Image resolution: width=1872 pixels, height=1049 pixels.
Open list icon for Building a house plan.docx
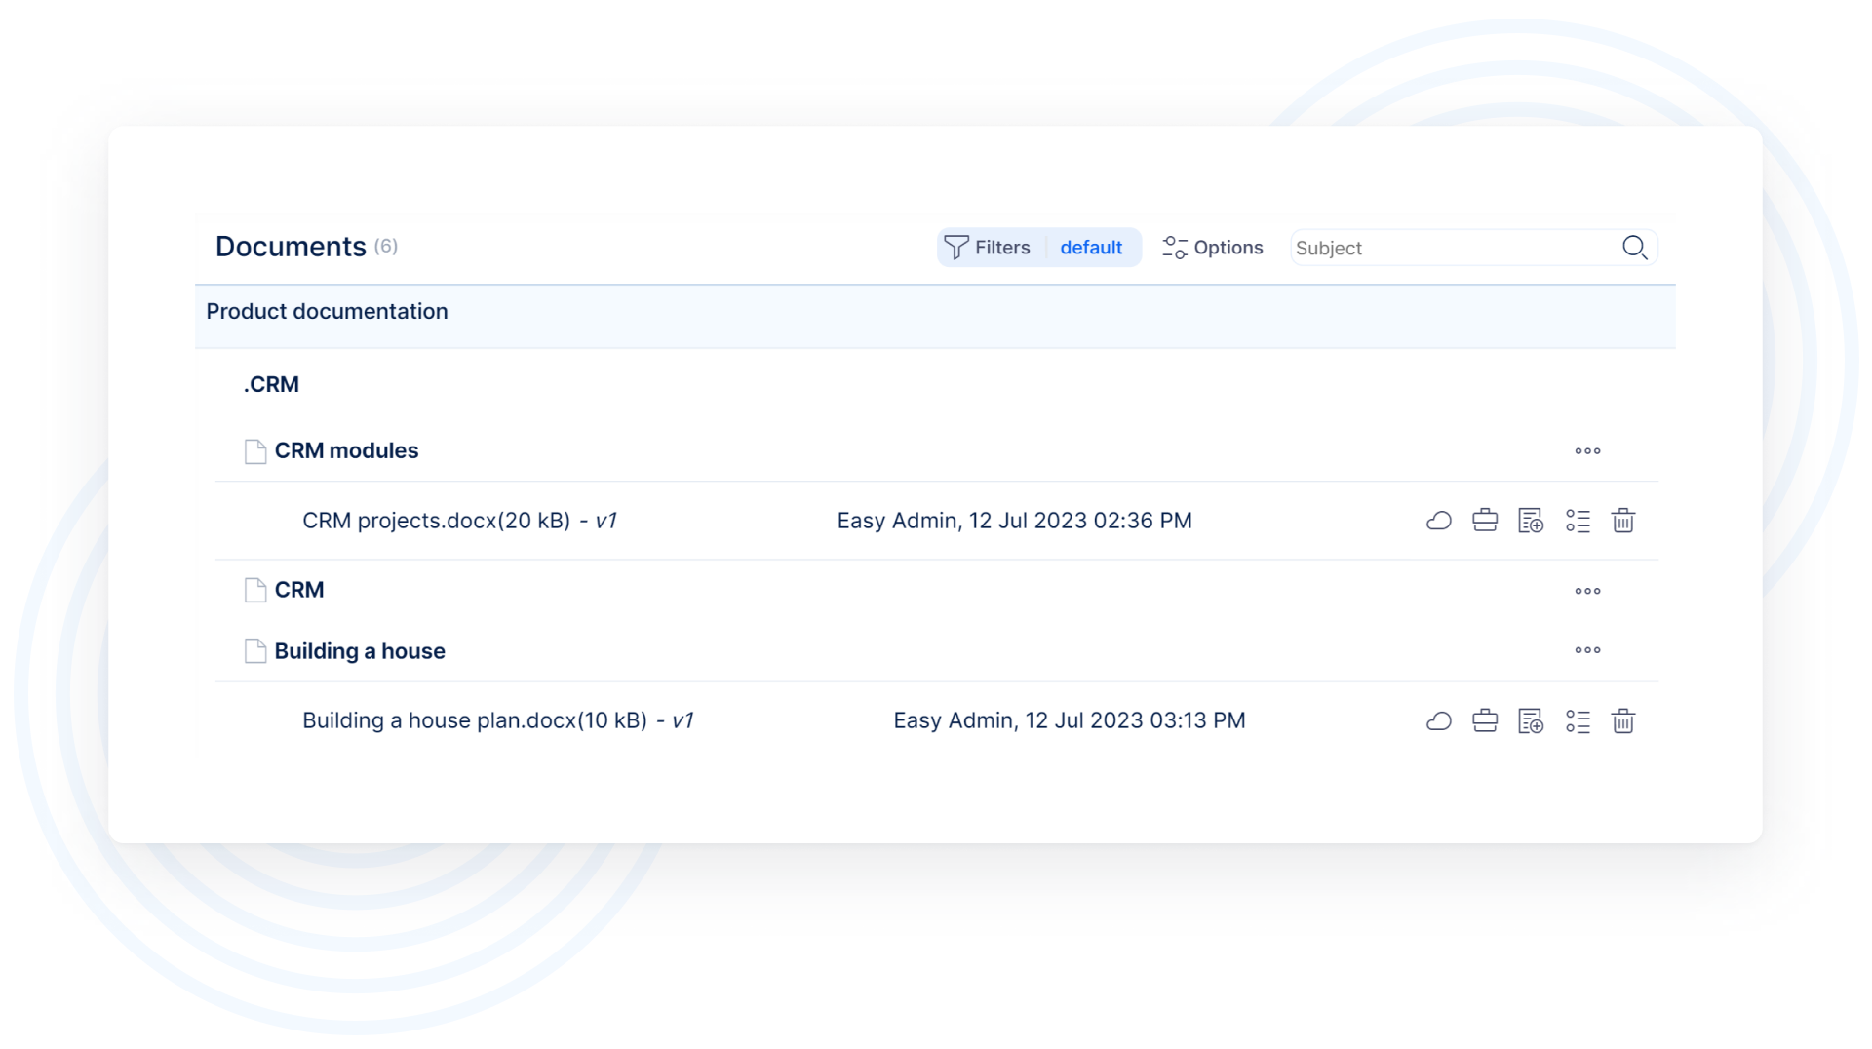tap(1578, 721)
